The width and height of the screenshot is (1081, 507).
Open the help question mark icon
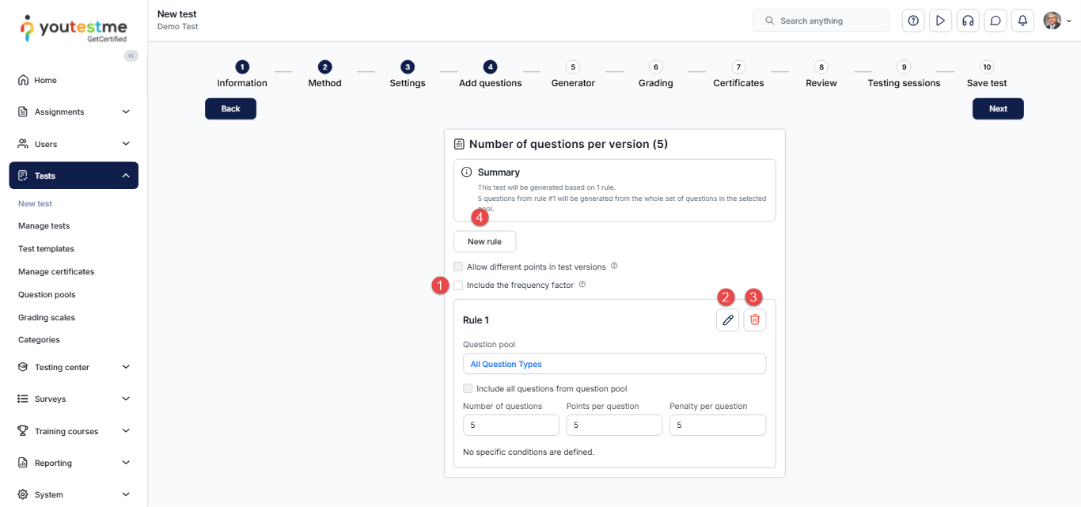click(x=913, y=21)
